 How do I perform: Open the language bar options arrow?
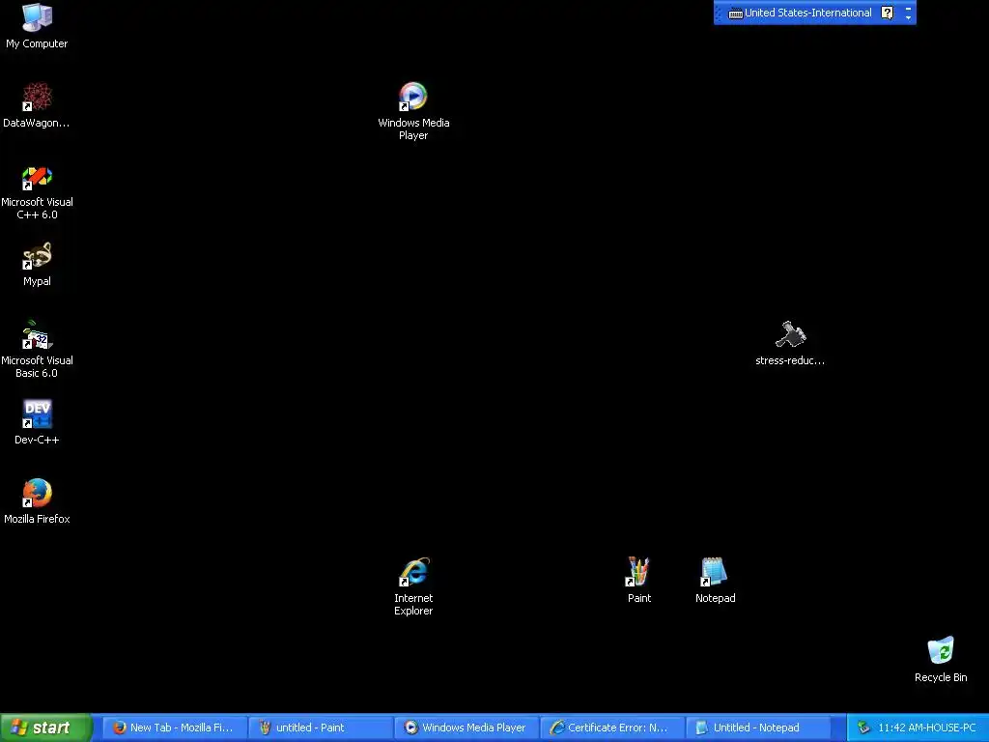click(x=908, y=17)
